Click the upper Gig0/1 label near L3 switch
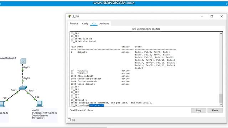Image resolution: width=228 pixels, height=128 pixels. pyautogui.click(x=26, y=67)
